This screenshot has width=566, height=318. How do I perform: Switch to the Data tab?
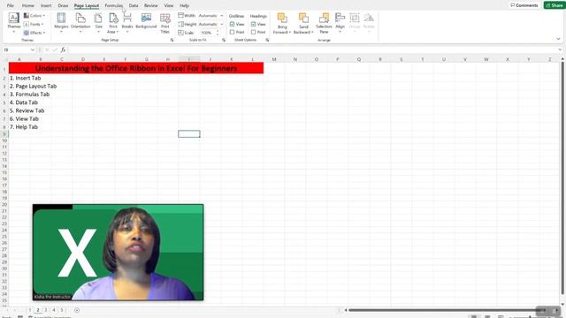tap(134, 5)
